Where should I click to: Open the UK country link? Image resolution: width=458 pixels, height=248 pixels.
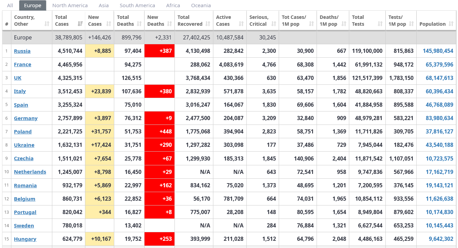click(18, 78)
